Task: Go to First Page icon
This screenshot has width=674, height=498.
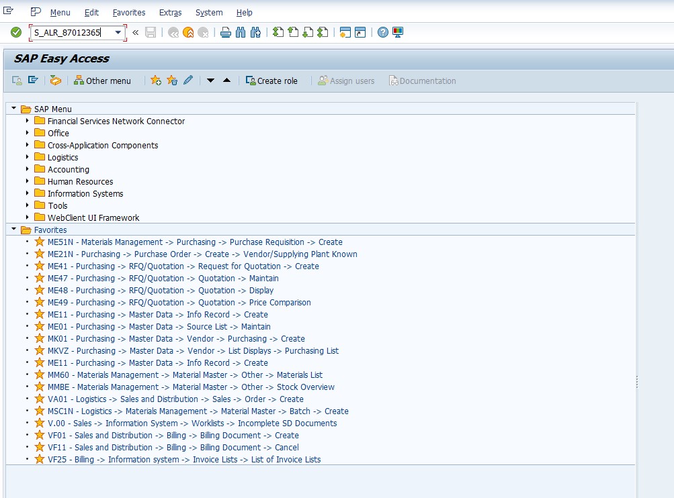Action: tap(278, 32)
